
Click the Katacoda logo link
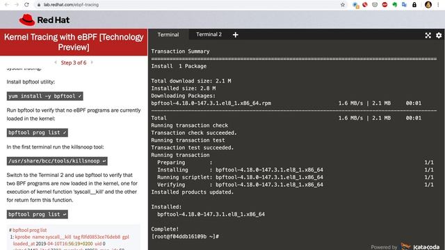(x=420, y=247)
